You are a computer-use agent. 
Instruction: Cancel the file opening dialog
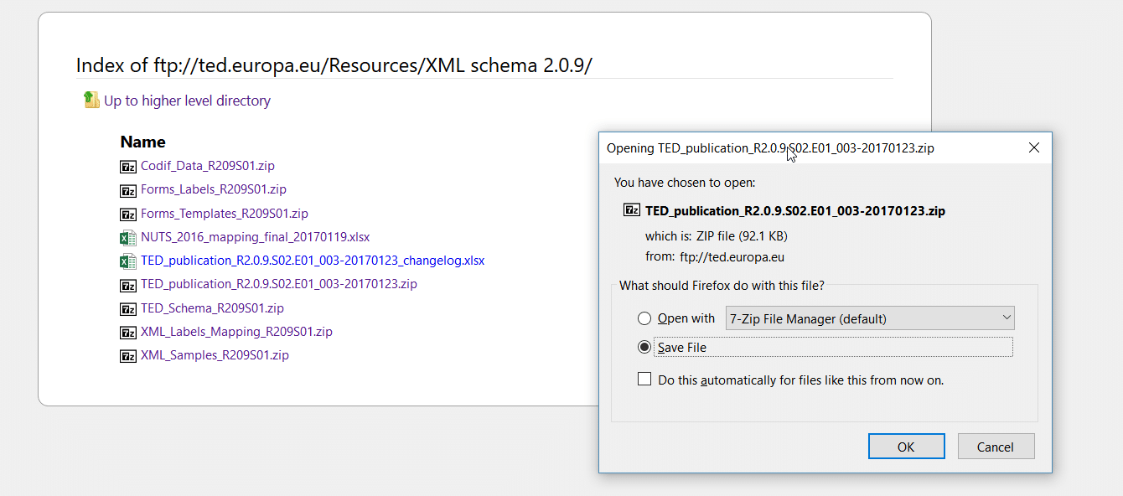(x=996, y=447)
